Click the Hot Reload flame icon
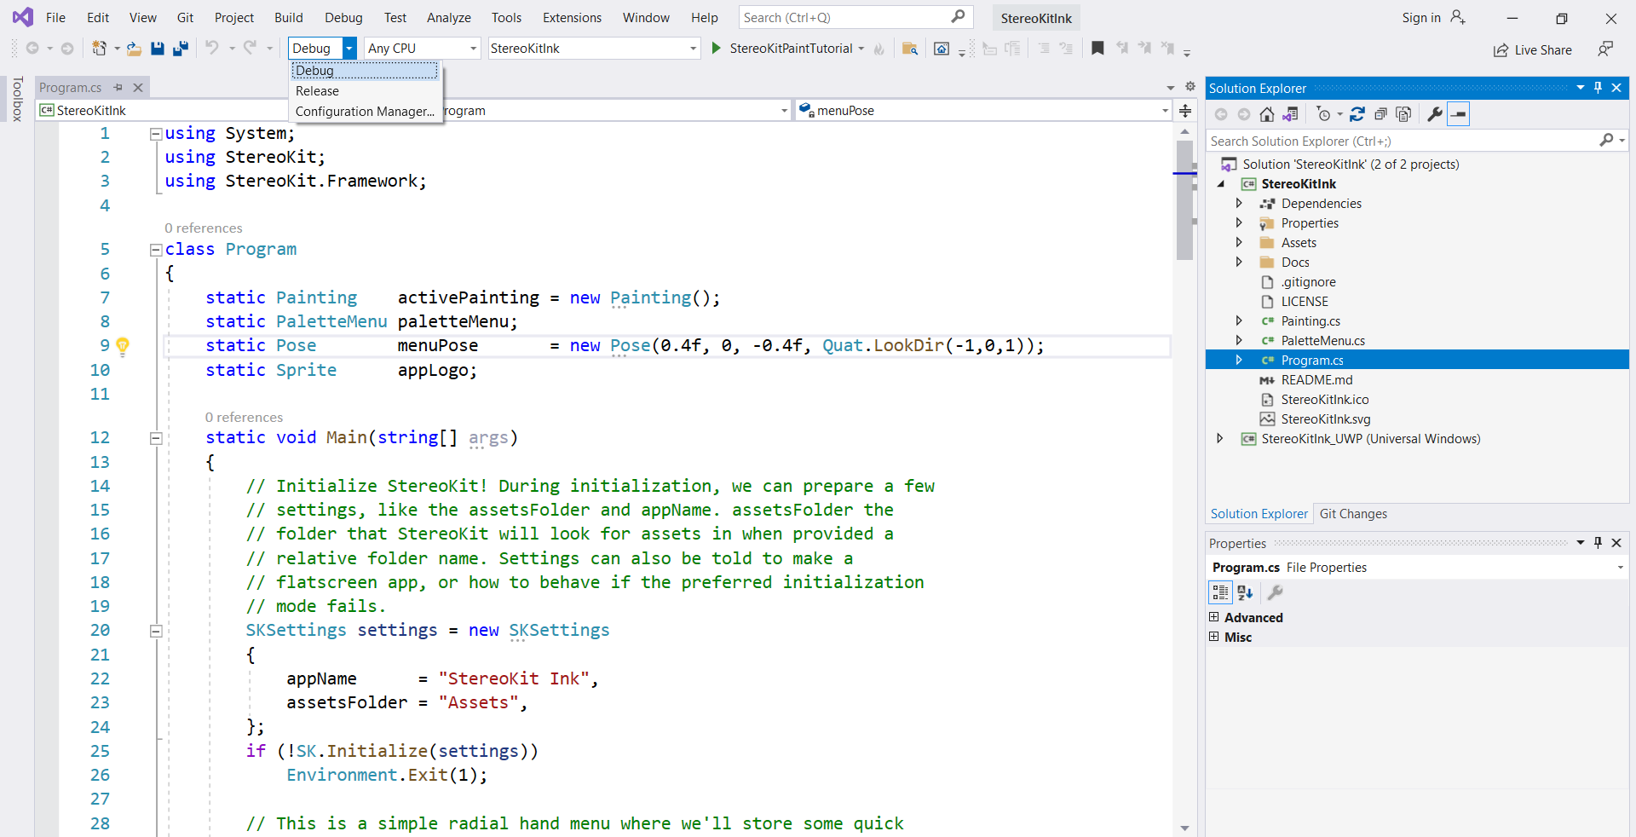Screen dimensions: 1636x837 (879, 49)
